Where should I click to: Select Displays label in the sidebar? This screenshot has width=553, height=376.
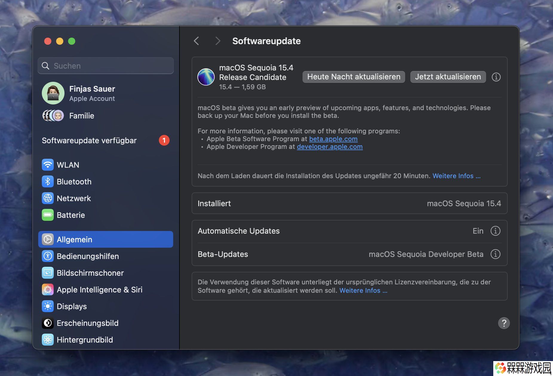[x=72, y=306]
